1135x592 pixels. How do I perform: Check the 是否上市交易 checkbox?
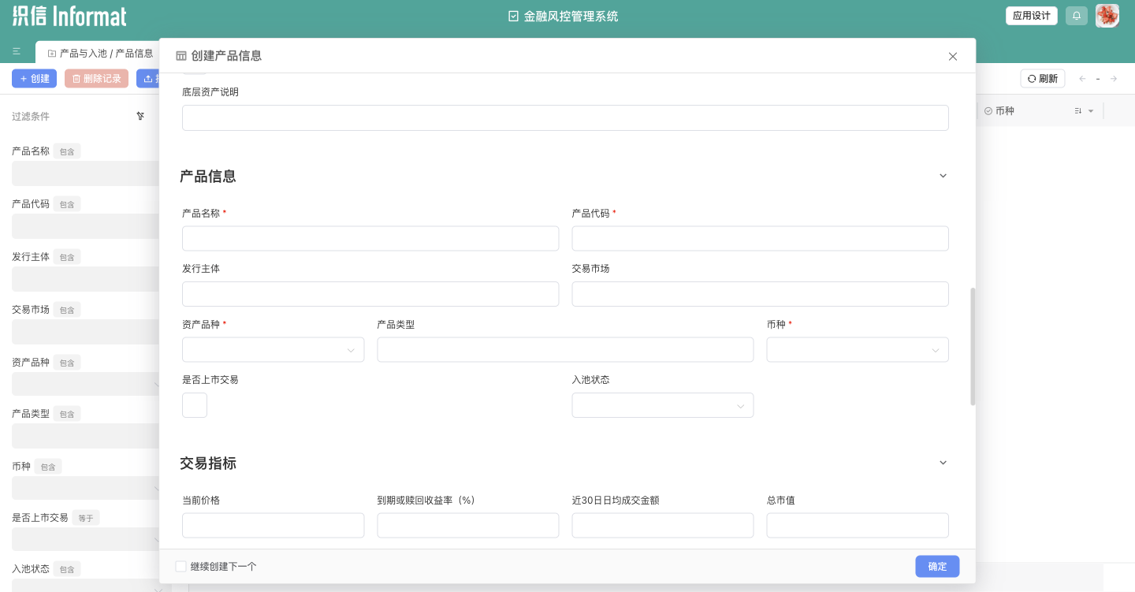(195, 405)
